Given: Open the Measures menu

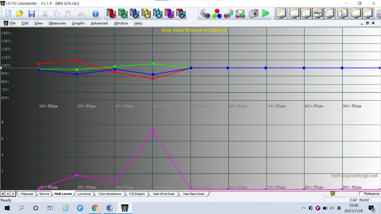Looking at the screenshot, I should point(57,23).
